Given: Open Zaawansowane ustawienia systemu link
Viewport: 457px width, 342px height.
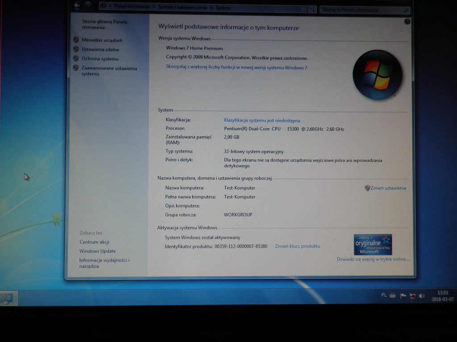Looking at the screenshot, I should pos(109,71).
